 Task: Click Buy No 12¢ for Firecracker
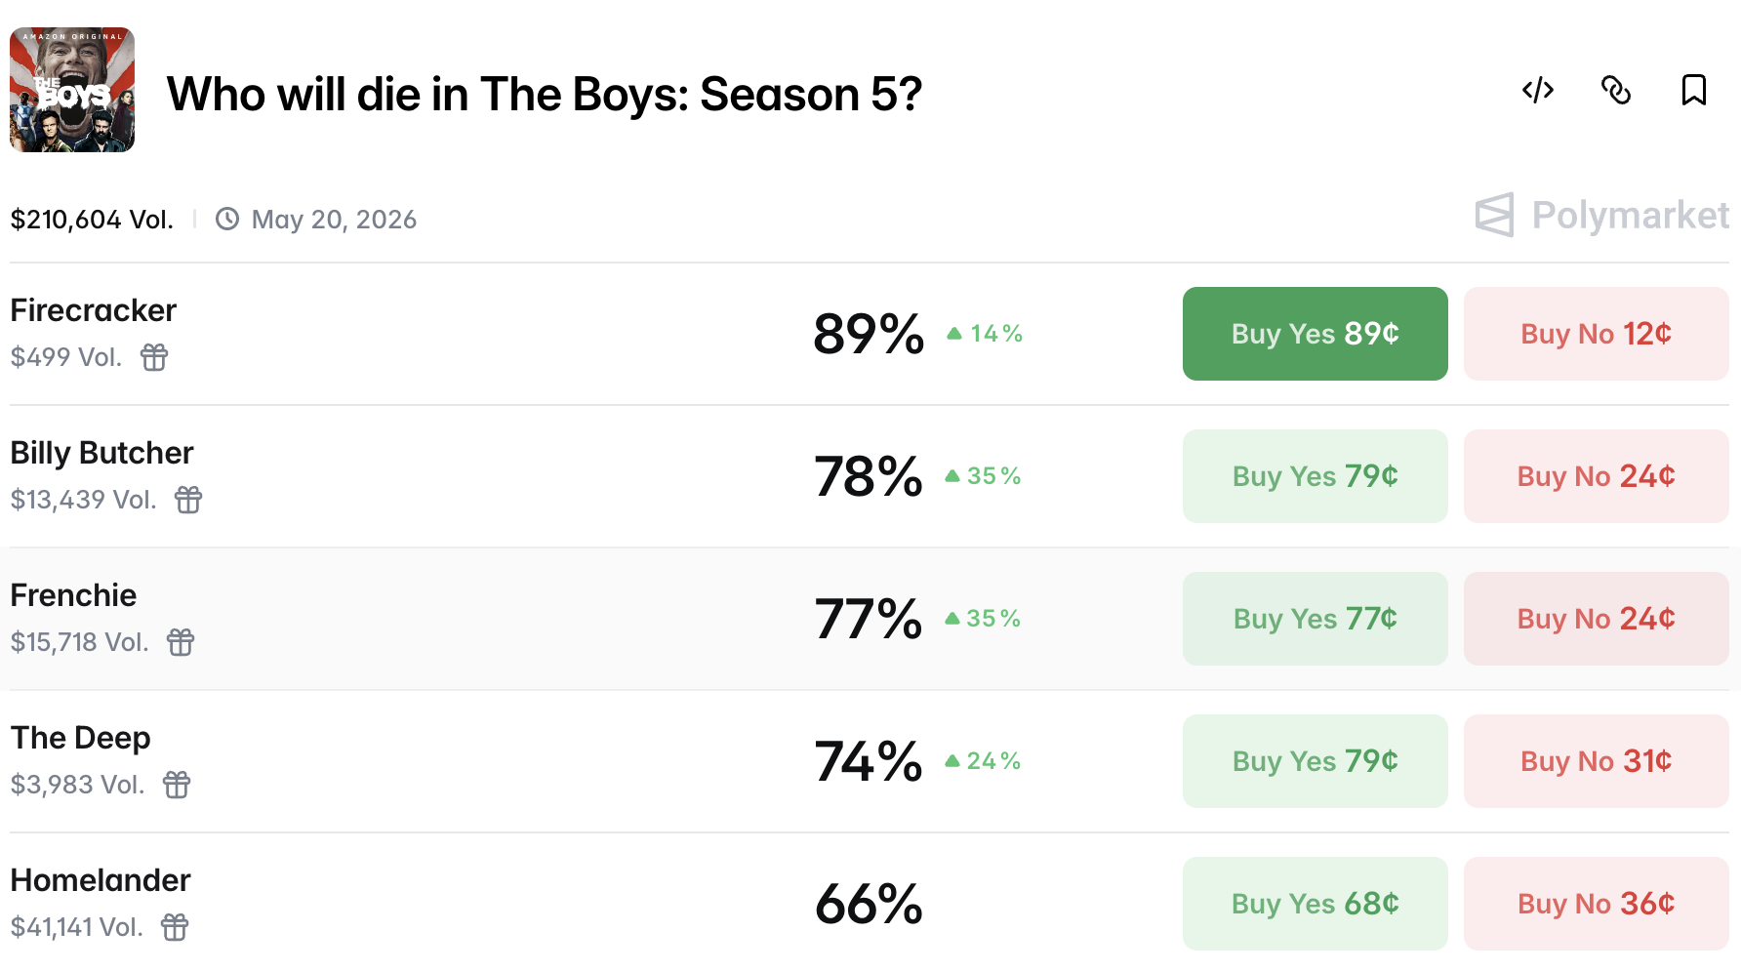(x=1596, y=333)
